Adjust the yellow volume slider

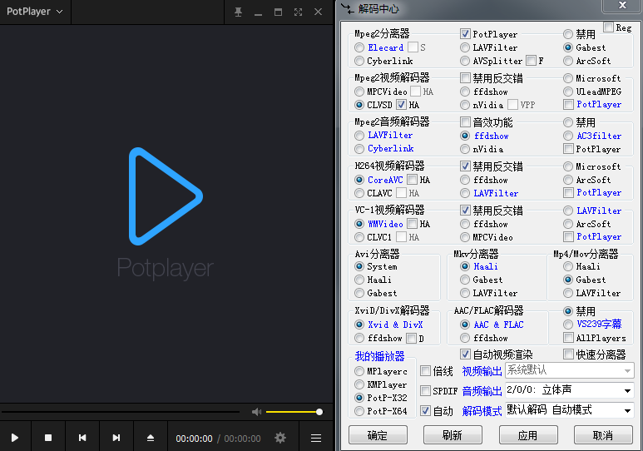coord(294,412)
